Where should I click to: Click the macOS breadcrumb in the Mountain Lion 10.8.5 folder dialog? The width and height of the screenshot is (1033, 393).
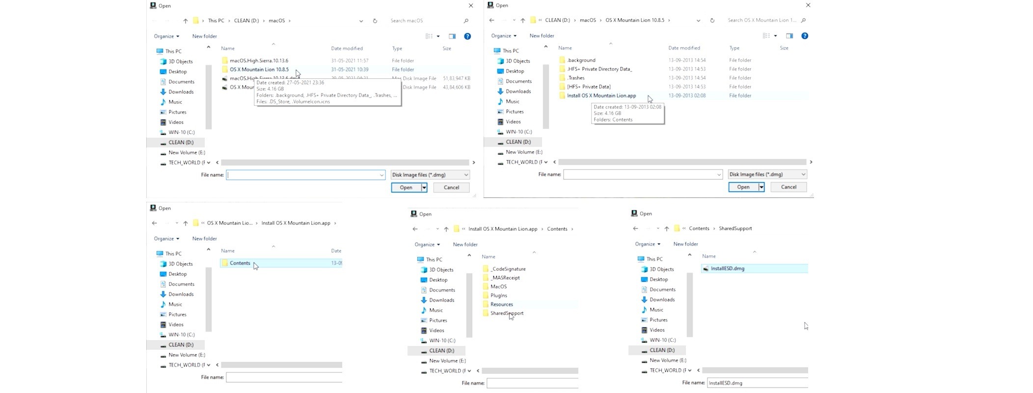click(588, 20)
